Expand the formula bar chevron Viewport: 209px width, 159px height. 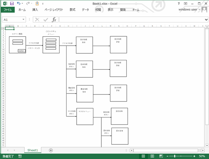(206, 20)
